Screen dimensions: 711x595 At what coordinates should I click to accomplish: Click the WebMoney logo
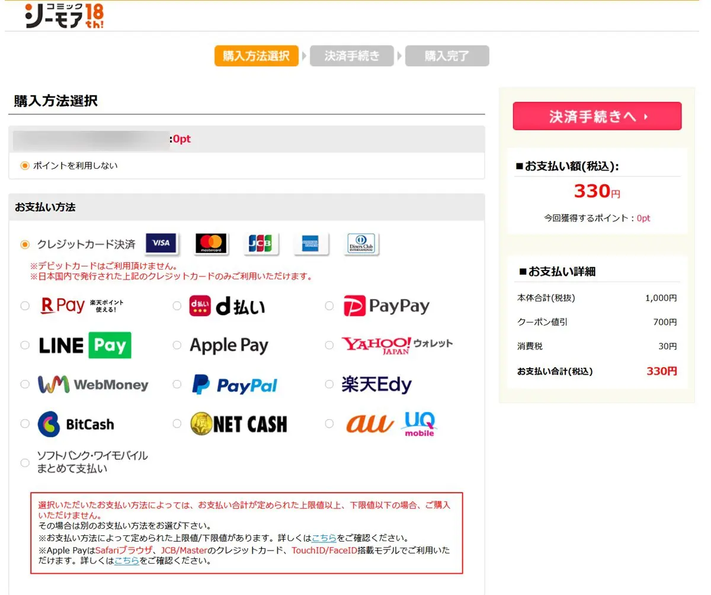pos(93,385)
